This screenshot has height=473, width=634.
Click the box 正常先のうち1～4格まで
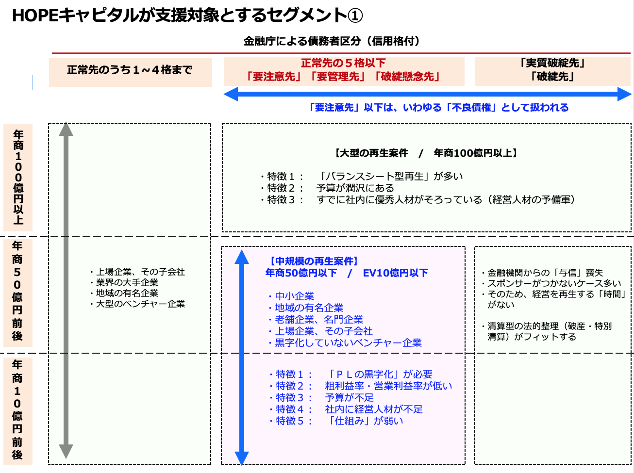131,72
